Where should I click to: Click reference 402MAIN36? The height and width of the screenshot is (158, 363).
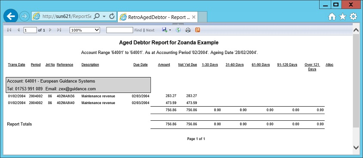66,96
